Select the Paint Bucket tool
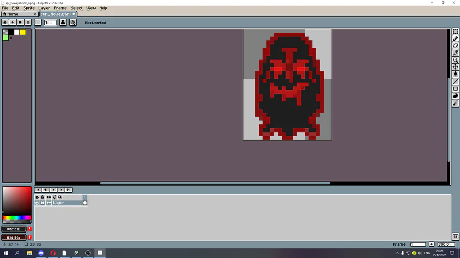The width and height of the screenshot is (460, 258). tap(455, 74)
